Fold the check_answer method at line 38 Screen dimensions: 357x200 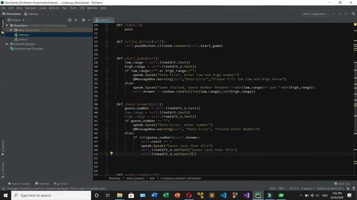[x=107, y=104]
